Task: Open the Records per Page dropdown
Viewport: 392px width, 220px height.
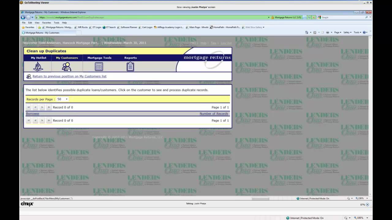Action: pyautogui.click(x=62, y=99)
